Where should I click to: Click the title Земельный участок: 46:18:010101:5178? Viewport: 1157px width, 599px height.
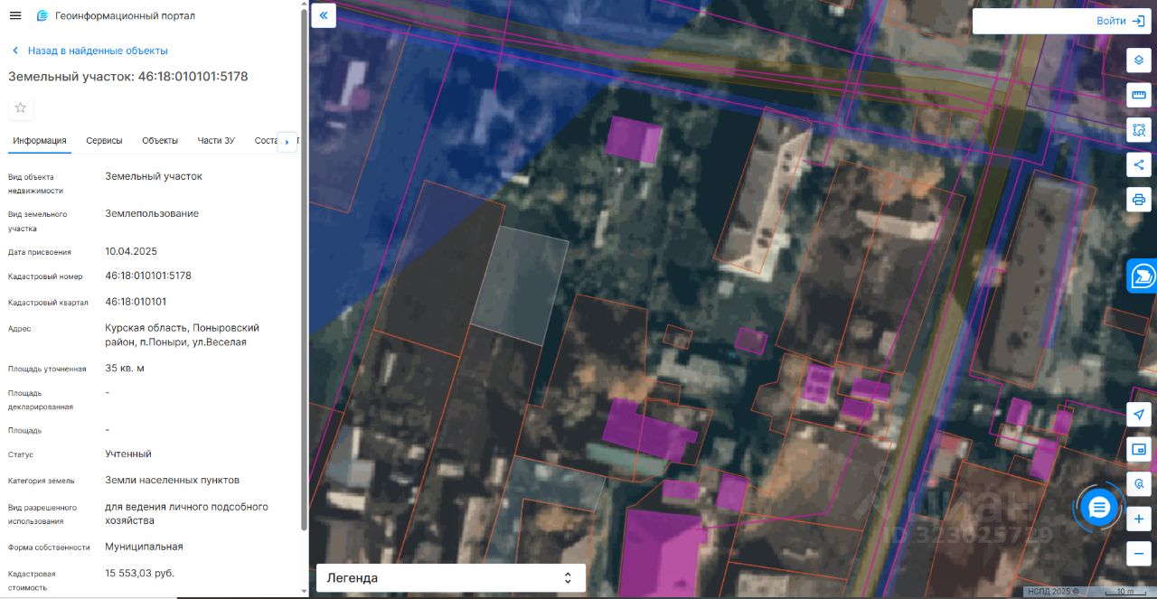coord(128,77)
